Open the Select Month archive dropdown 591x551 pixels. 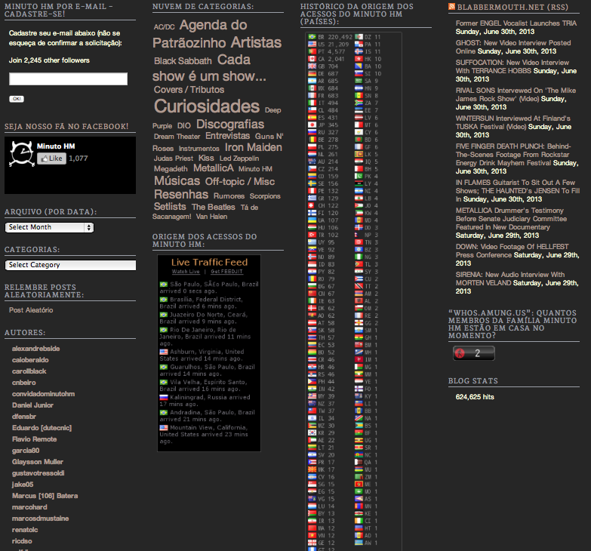click(x=49, y=227)
